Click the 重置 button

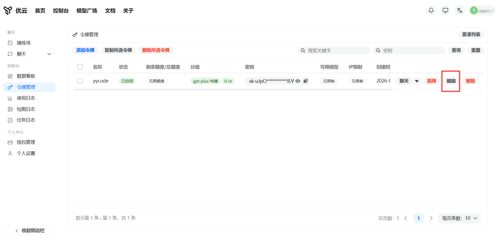pyautogui.click(x=476, y=50)
